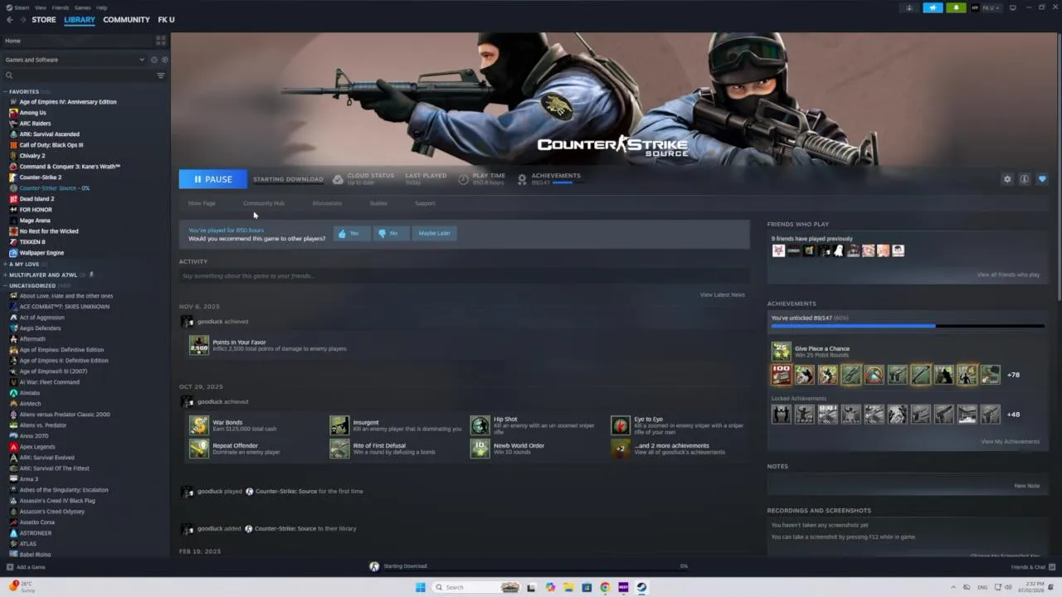Open Chrome from the taskbar

605,587
